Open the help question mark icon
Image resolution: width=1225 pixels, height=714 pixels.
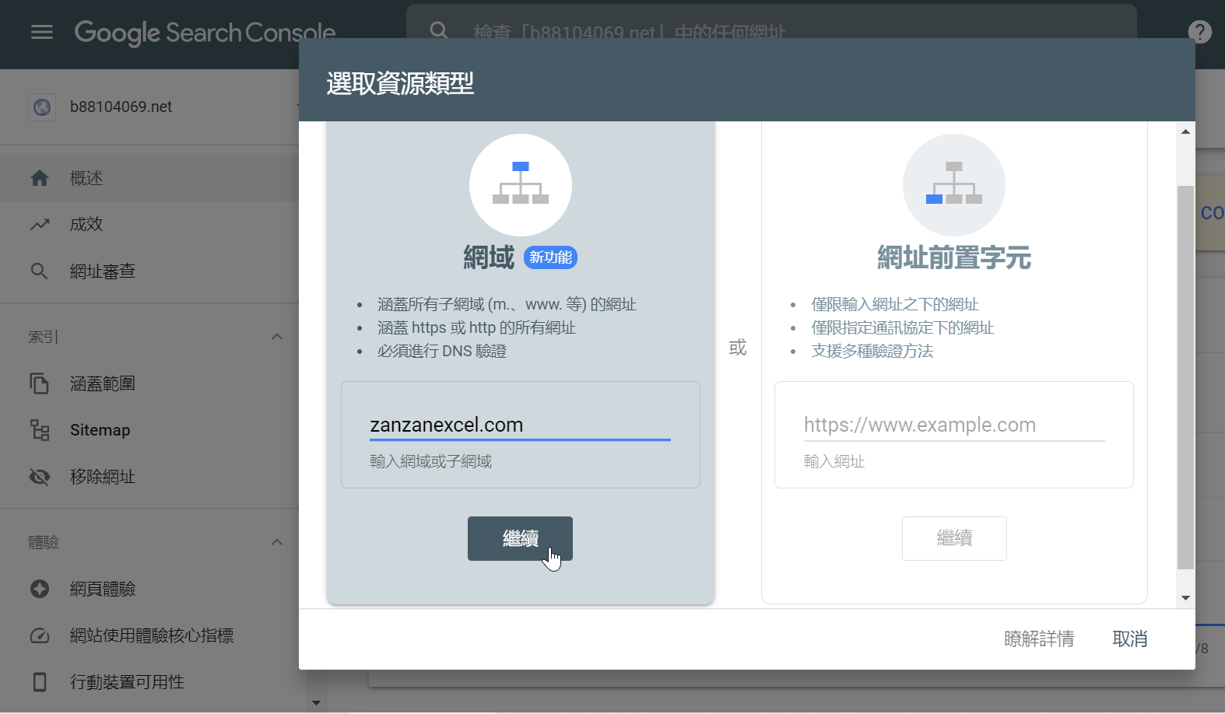coord(1200,32)
